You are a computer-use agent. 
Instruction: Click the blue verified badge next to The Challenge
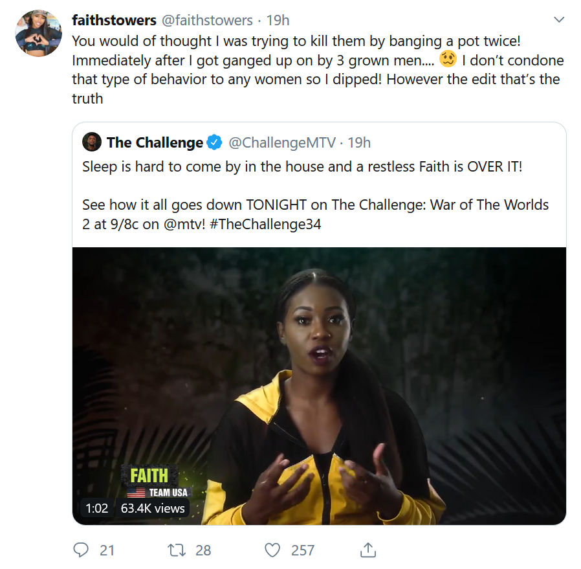click(x=214, y=142)
